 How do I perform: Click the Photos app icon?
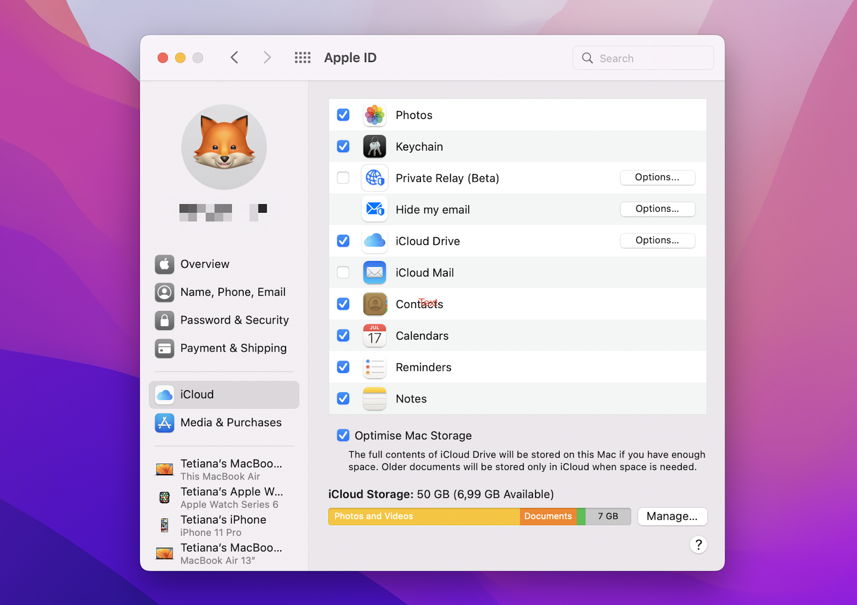pyautogui.click(x=374, y=115)
